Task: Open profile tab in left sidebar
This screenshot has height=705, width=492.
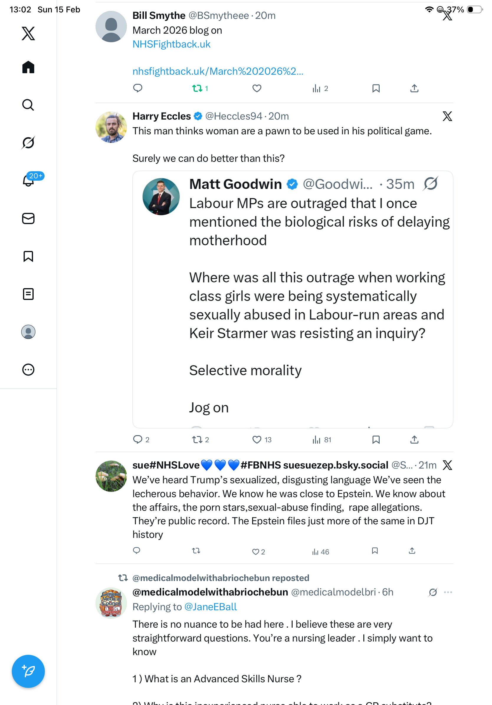Action: click(28, 332)
